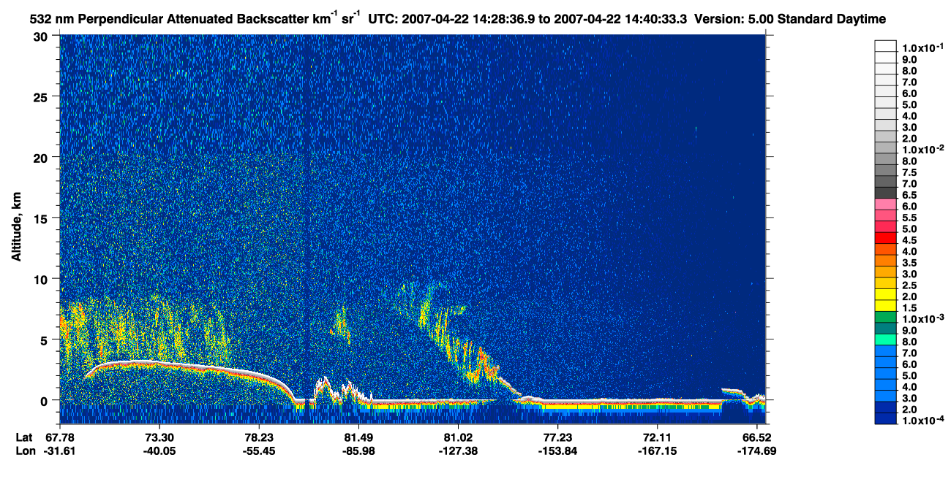The width and height of the screenshot is (951, 487).
Task: Click latitude value 72.11
Action: coord(657,437)
